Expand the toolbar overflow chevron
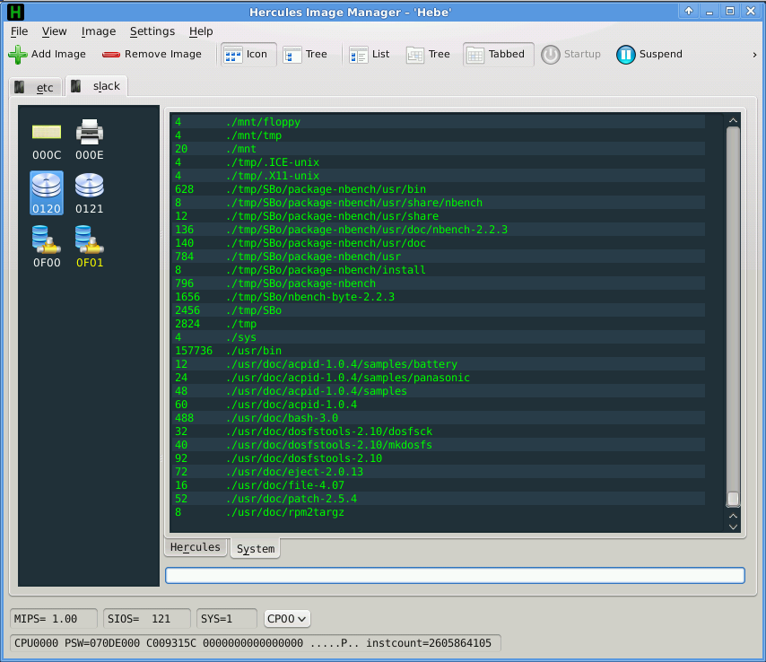The image size is (766, 662). pos(754,55)
